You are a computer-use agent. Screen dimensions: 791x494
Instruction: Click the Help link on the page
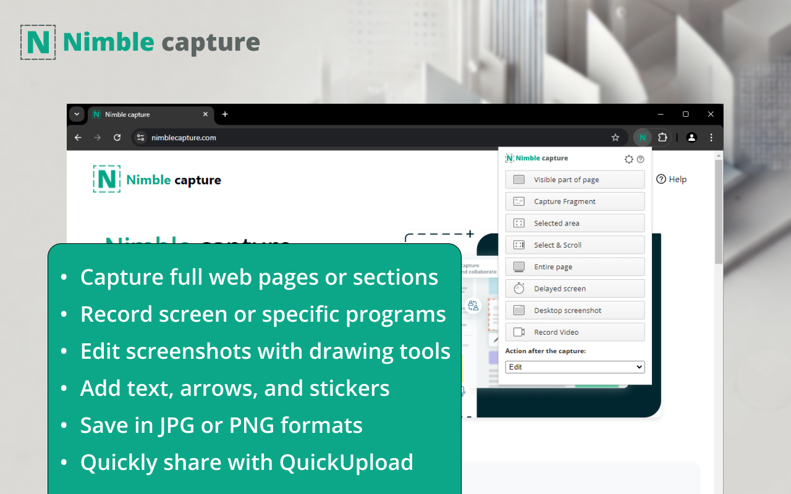(x=671, y=179)
